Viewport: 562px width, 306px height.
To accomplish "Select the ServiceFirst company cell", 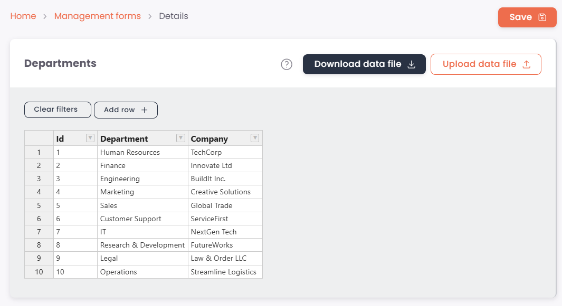I will coord(225,219).
